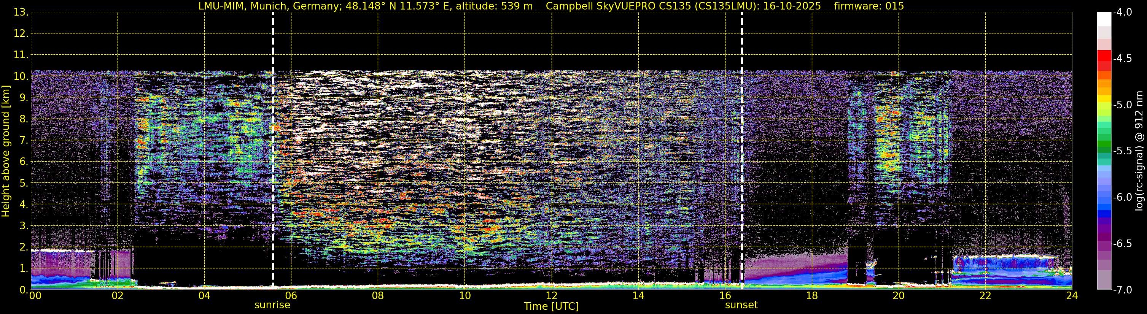Click the 'Time [UTC]' axis label
The height and width of the screenshot is (314, 1147).
click(551, 306)
